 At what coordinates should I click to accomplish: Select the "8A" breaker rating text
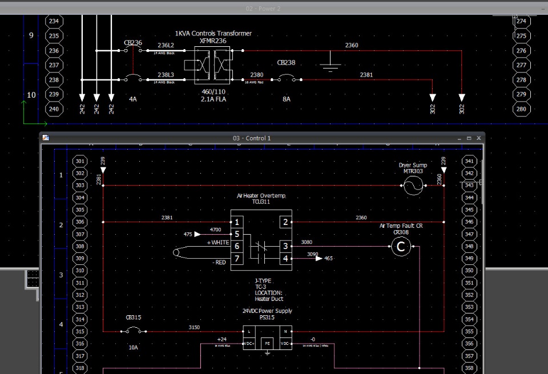287,99
